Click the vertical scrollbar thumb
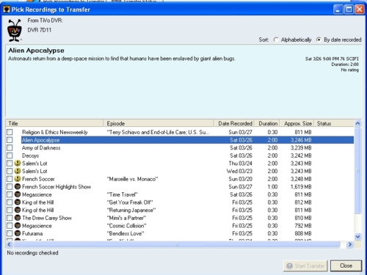Screen dimensions: 367x275 pyautogui.click(x=357, y=170)
